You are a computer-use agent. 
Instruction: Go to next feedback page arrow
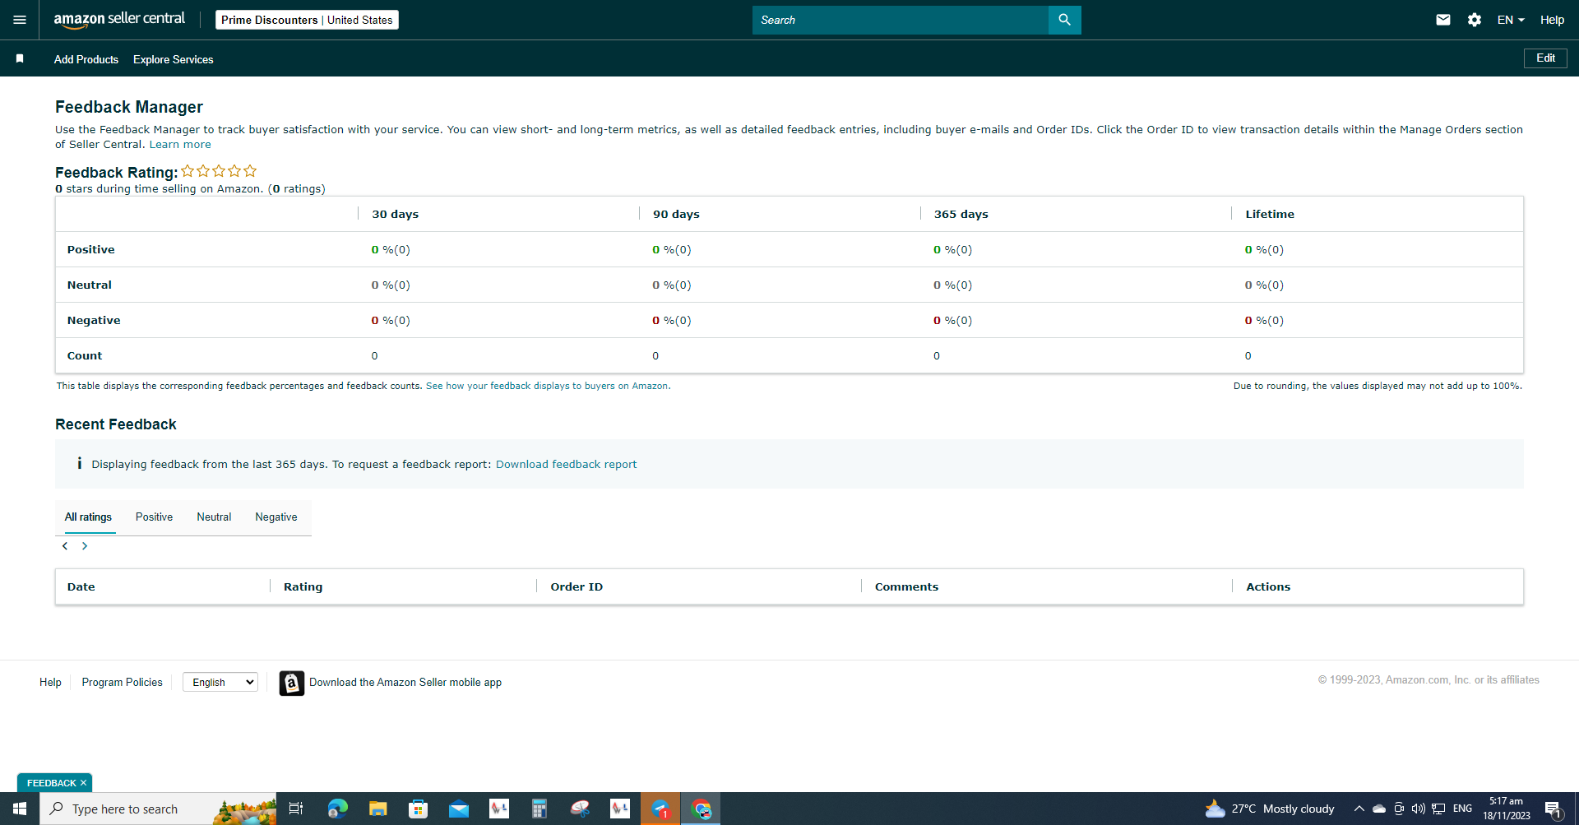(85, 546)
